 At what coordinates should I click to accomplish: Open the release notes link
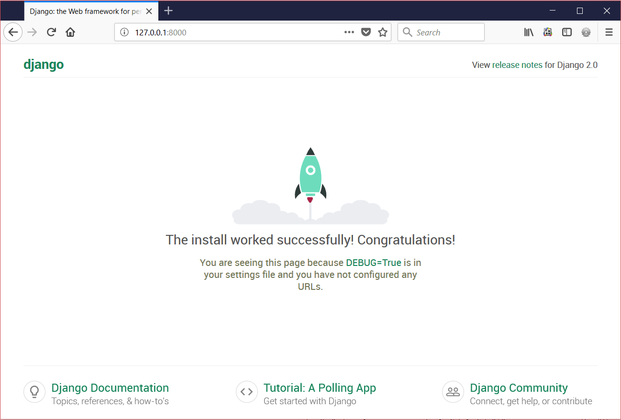[x=517, y=65]
